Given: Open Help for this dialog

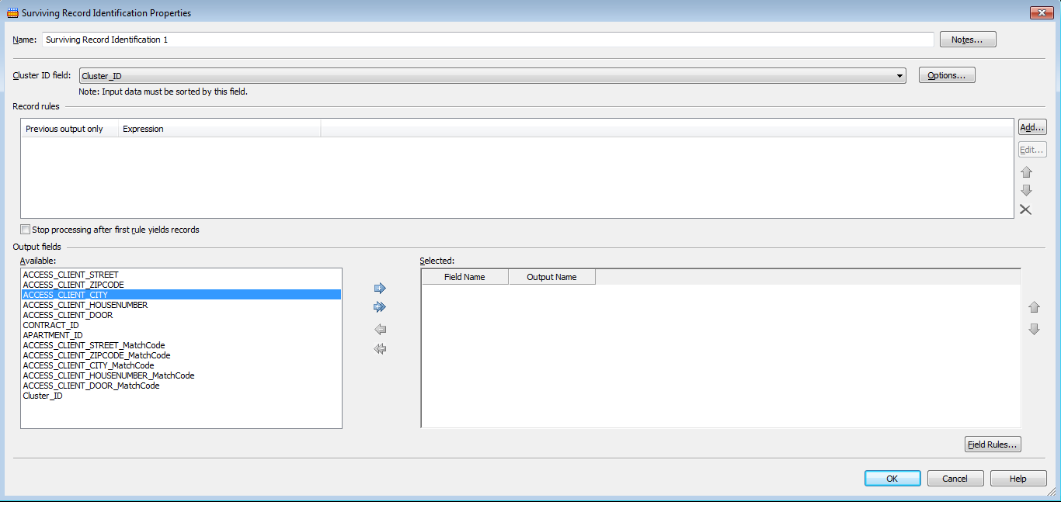Looking at the screenshot, I should (x=1018, y=478).
